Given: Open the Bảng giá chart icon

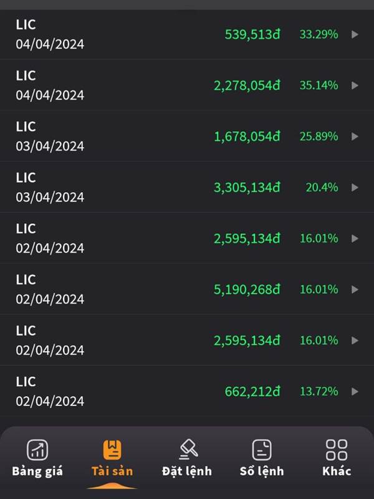Looking at the screenshot, I should point(37,450).
